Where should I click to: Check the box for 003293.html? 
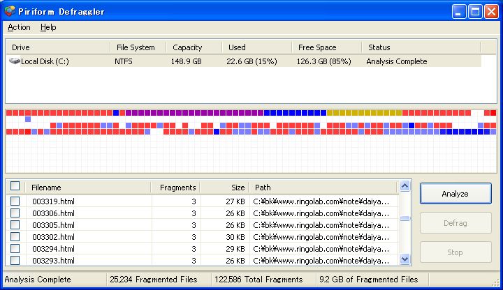coord(15,260)
